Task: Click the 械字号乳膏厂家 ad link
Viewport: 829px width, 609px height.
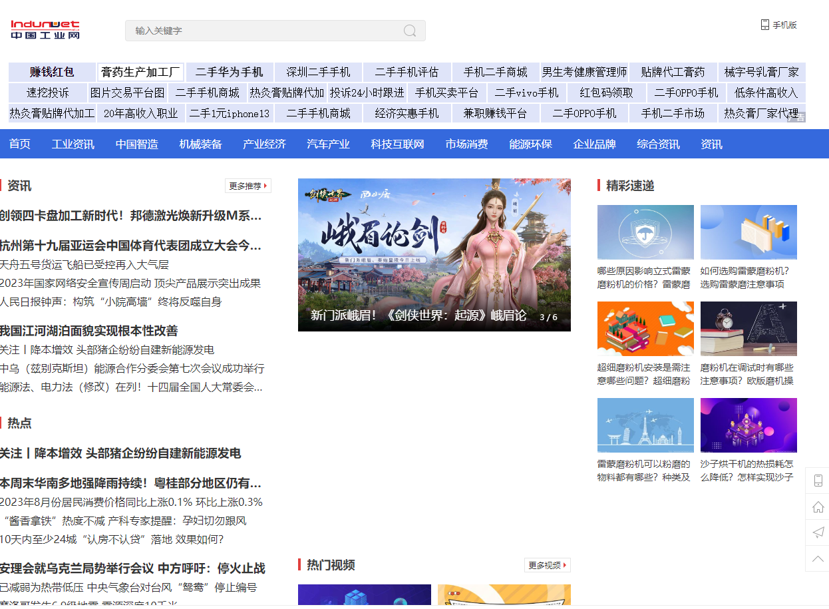Action: (x=762, y=73)
